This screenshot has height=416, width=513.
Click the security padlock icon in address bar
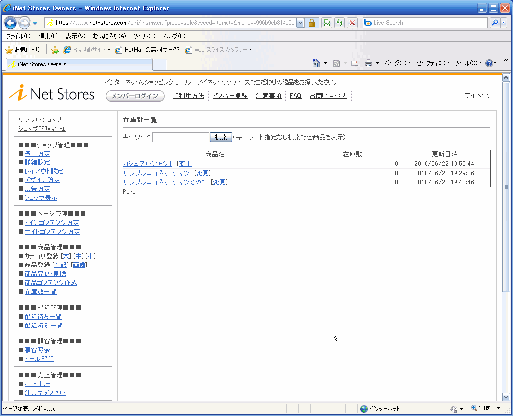tap(312, 23)
